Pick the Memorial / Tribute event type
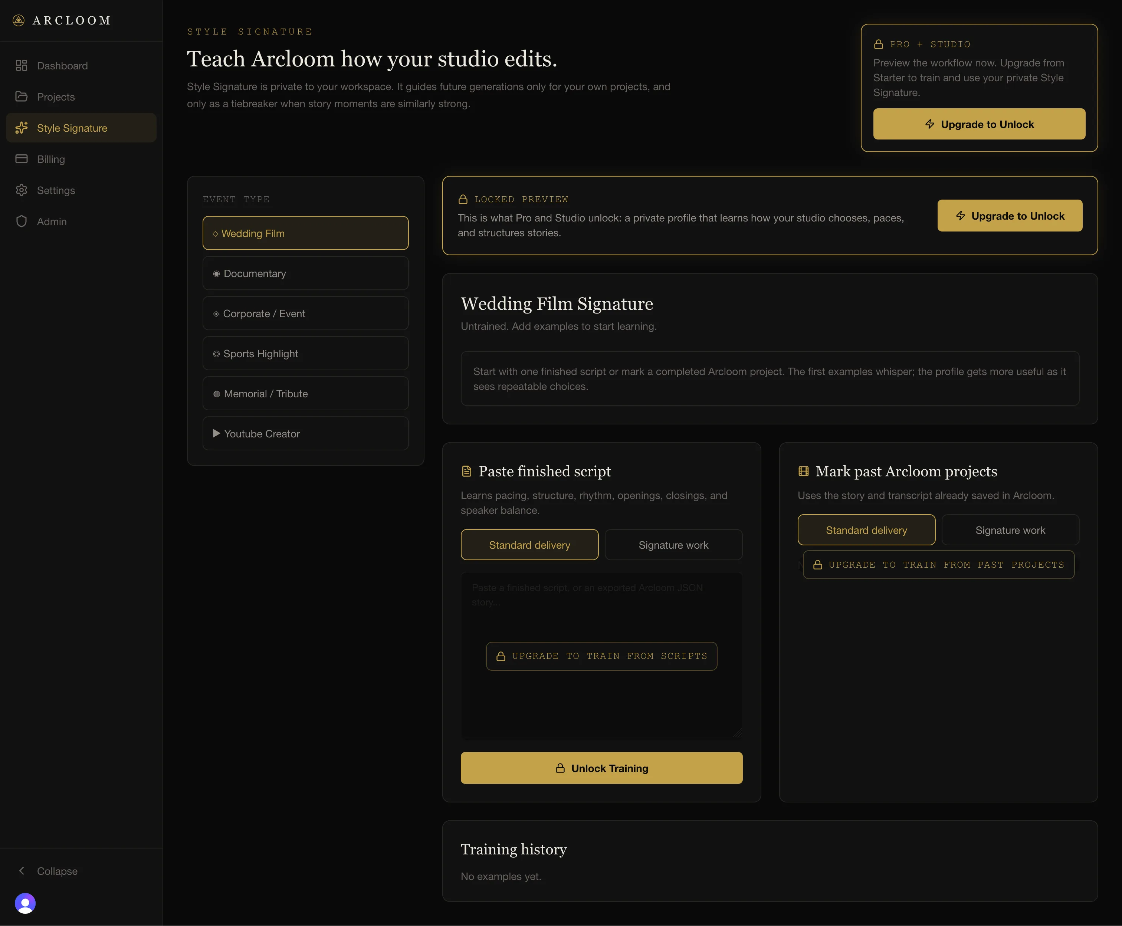1122x926 pixels. pyautogui.click(x=305, y=393)
